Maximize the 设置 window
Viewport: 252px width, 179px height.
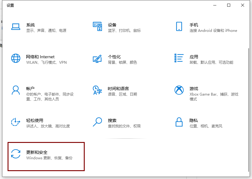click(x=229, y=5)
